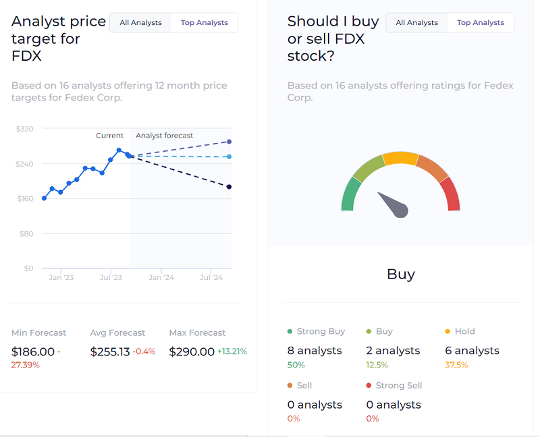
Task: Click the red Strong Sell gauge segment
Action: [452, 196]
